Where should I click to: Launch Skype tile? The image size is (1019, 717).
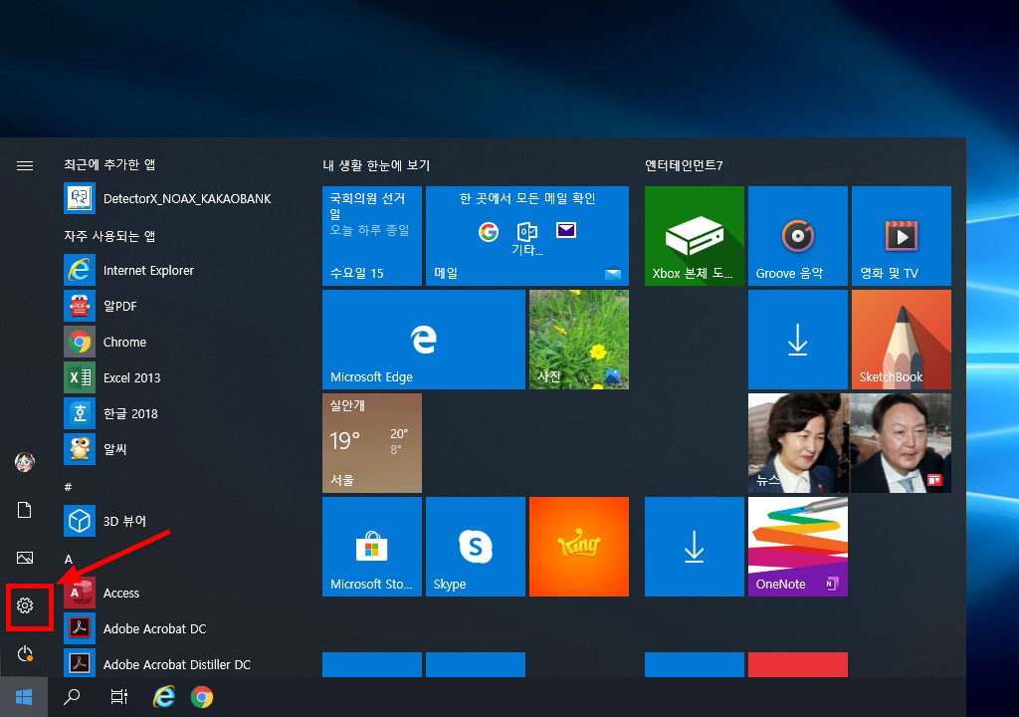(x=475, y=547)
